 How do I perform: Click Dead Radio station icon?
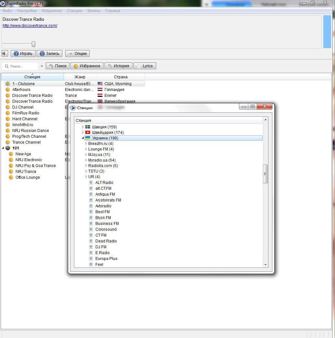(91, 241)
